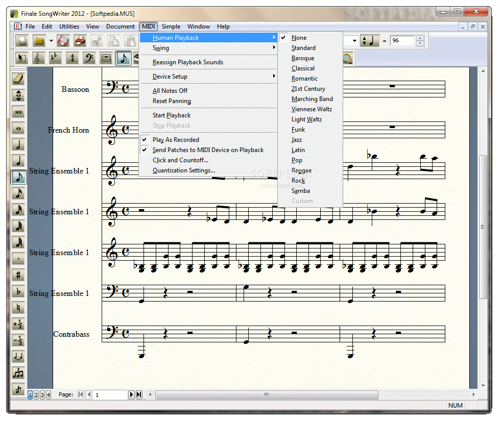502x424 pixels.
Task: Select the augmentation dot tool
Action: 18,258
